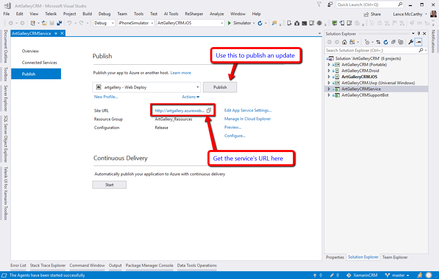Image resolution: width=439 pixels, height=279 pixels.
Task: Open the Package Manager Console tab
Action: (149, 265)
